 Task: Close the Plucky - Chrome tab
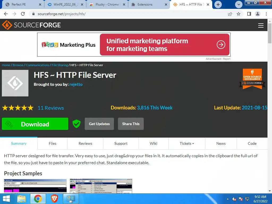[x=124, y=5]
